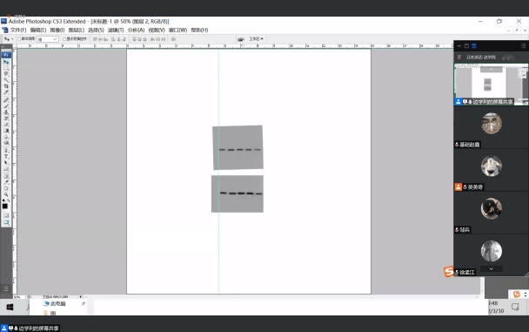
Task: Select the Gradient tool
Action: [x=6, y=131]
